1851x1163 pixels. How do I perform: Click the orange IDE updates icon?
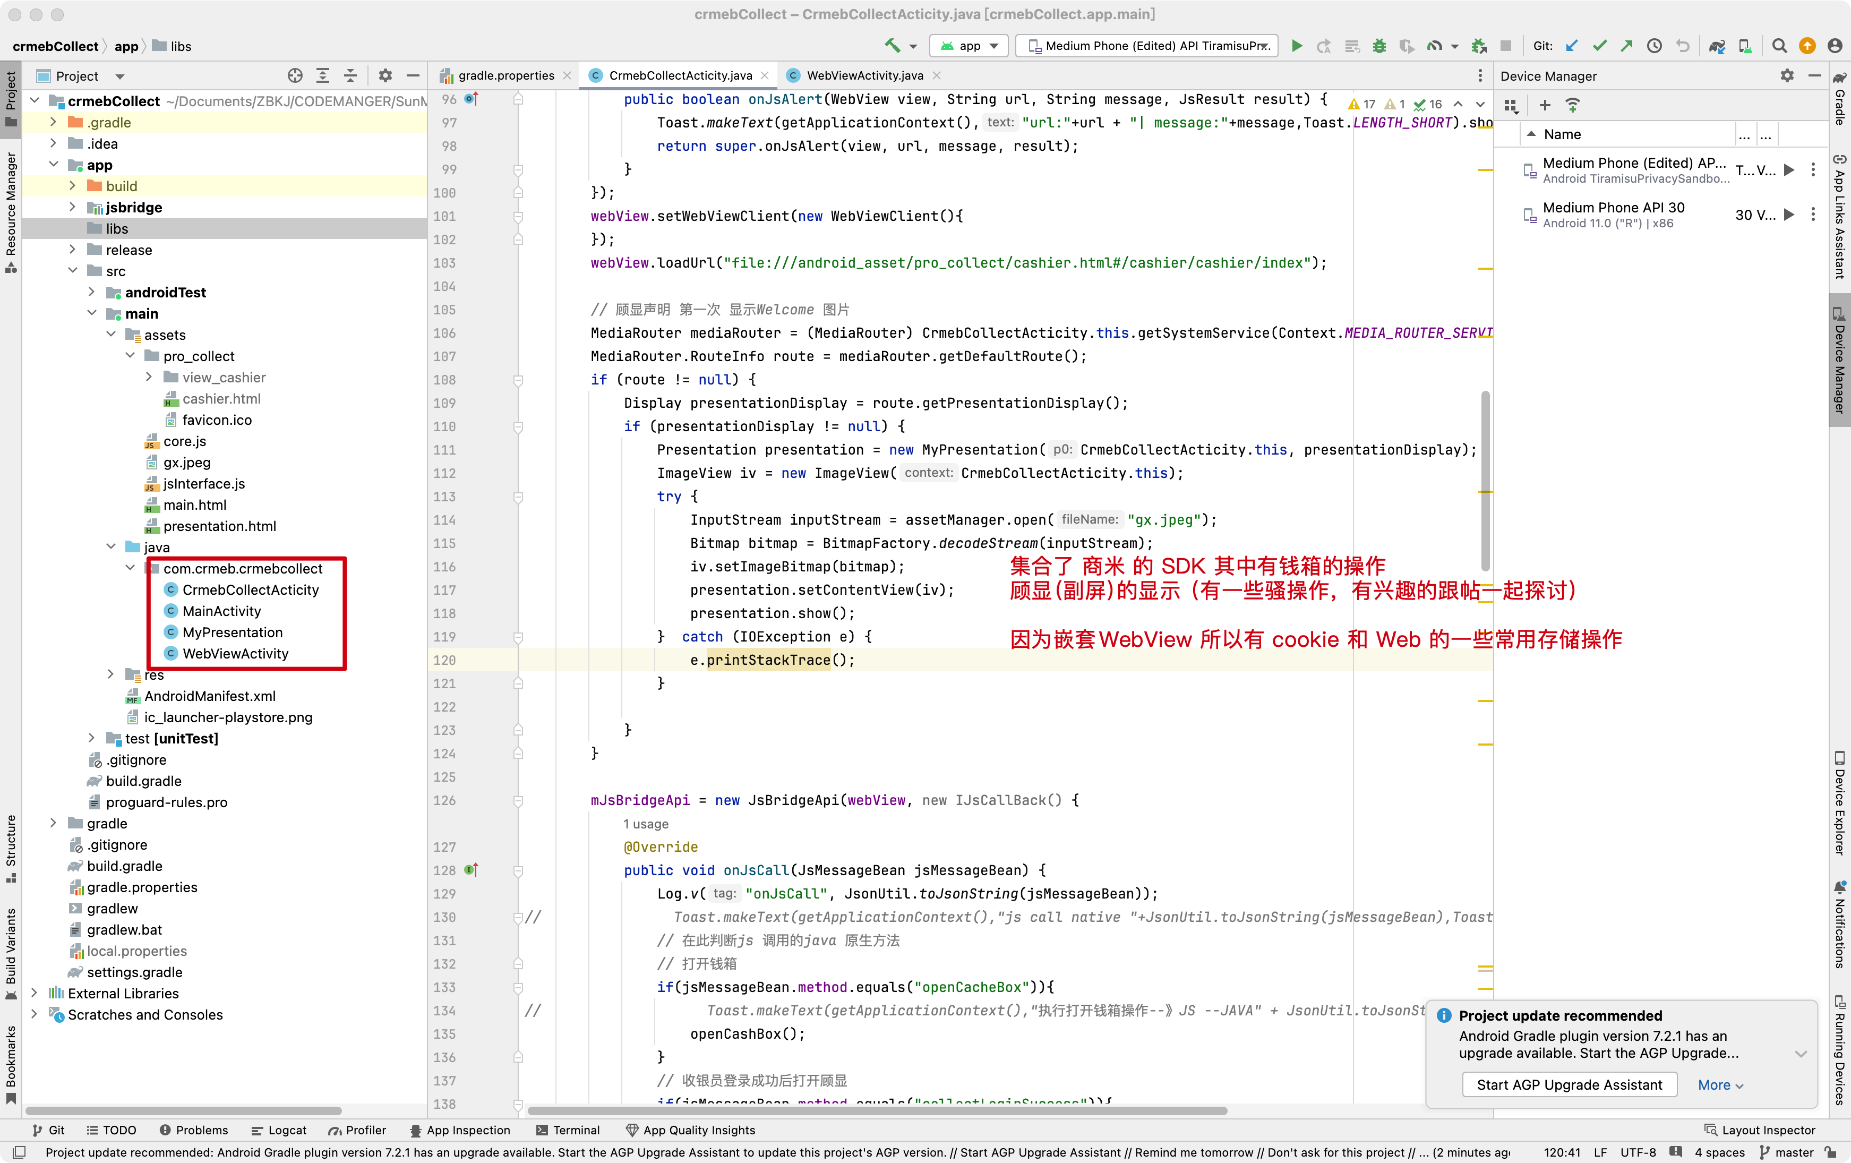click(x=1807, y=45)
